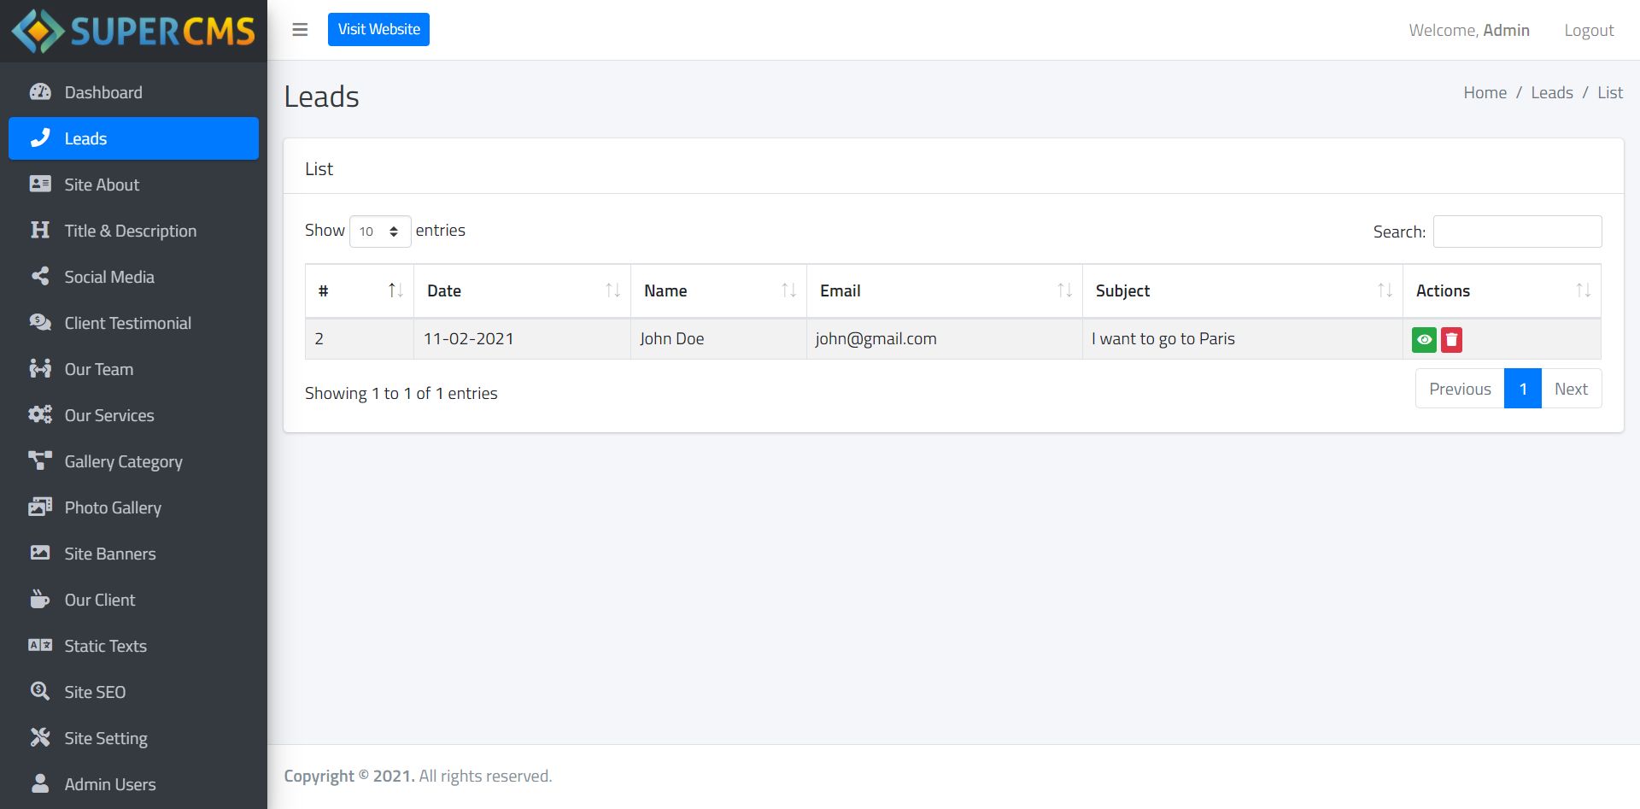This screenshot has width=1640, height=809.
Task: Click the green eye view icon for John Doe
Action: [x=1424, y=340]
